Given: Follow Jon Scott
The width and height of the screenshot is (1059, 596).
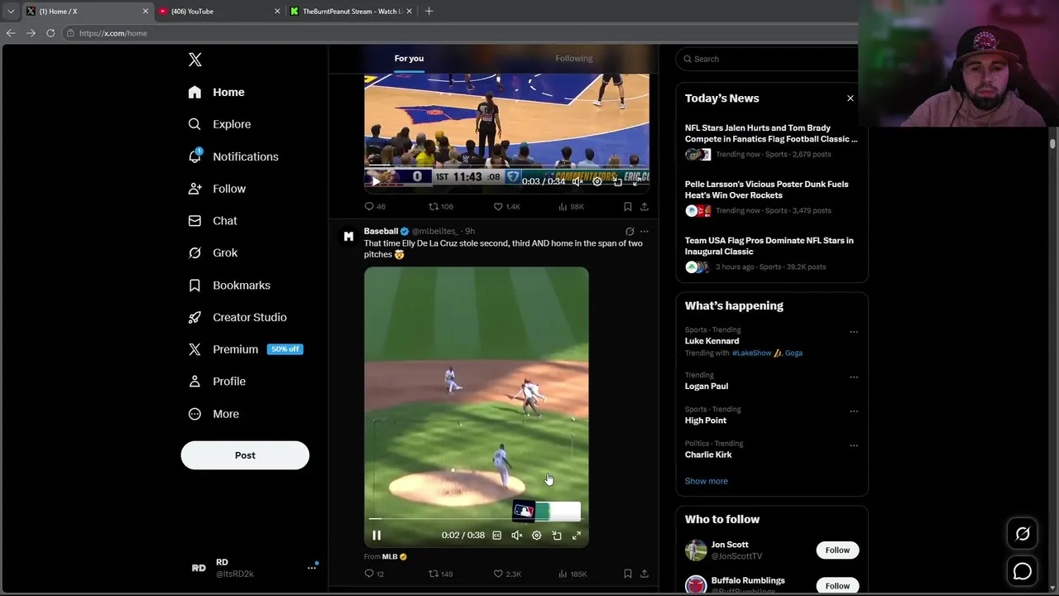Looking at the screenshot, I should (x=837, y=550).
